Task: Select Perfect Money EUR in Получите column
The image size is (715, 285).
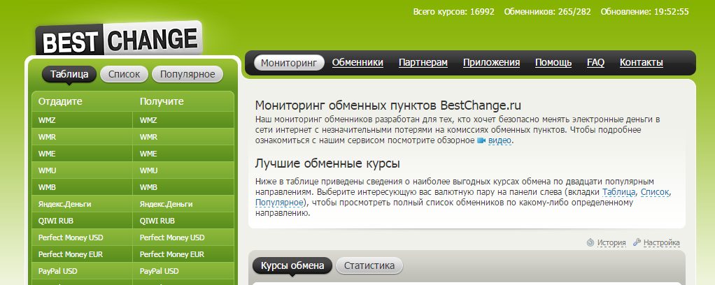Action: click(x=183, y=254)
